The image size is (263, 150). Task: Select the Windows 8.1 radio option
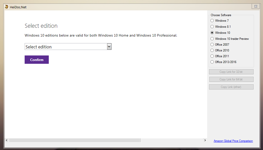[x=221, y=26]
